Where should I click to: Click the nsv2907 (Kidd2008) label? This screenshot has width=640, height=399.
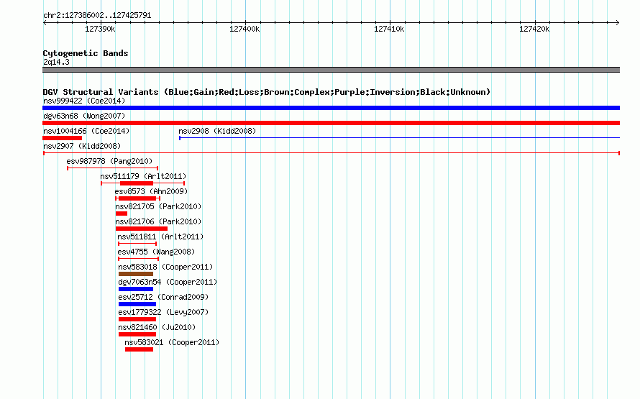(82, 146)
